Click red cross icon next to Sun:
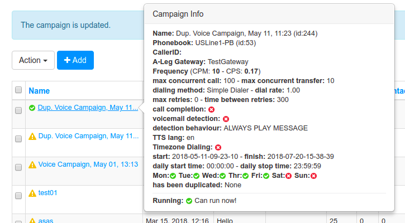This screenshot has height=223, width=405. (313, 176)
